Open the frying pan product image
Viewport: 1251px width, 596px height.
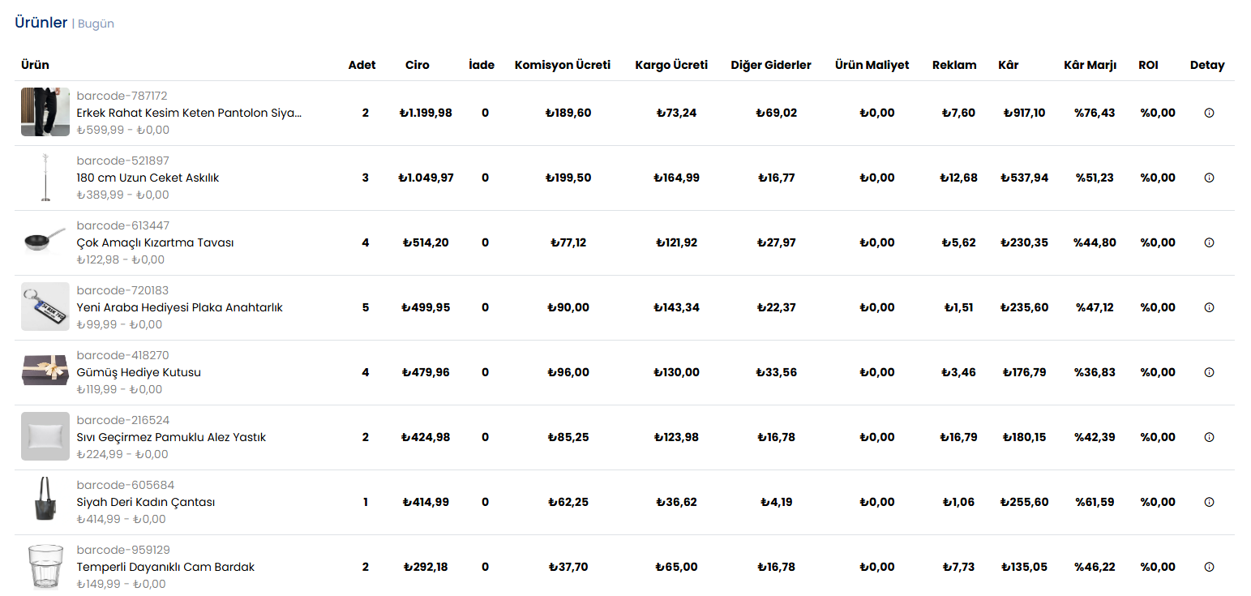click(x=45, y=242)
